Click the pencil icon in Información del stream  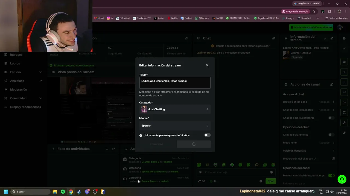click(x=325, y=38)
